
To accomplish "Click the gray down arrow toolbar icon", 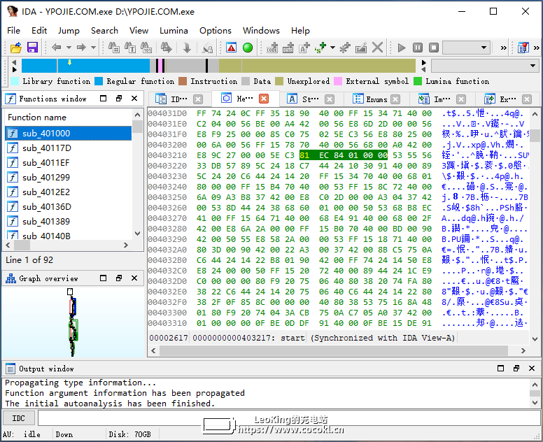I will pyautogui.click(x=187, y=48).
